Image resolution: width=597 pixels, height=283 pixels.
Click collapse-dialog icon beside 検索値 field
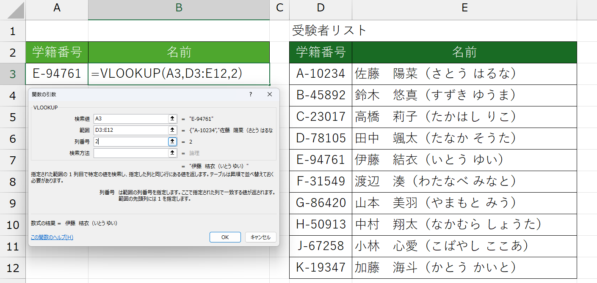coord(172,119)
